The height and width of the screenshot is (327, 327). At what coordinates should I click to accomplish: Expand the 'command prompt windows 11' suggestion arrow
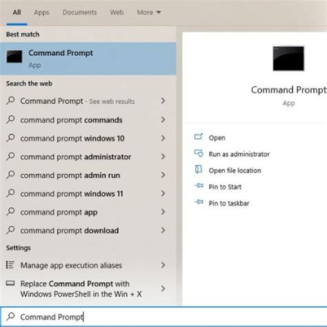click(x=163, y=193)
